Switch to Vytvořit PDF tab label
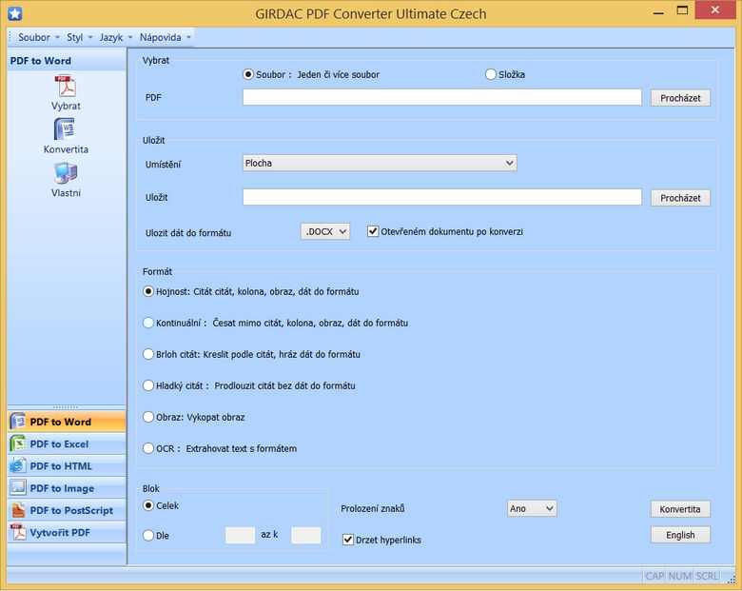Image resolution: width=742 pixels, height=591 pixels. [x=60, y=533]
